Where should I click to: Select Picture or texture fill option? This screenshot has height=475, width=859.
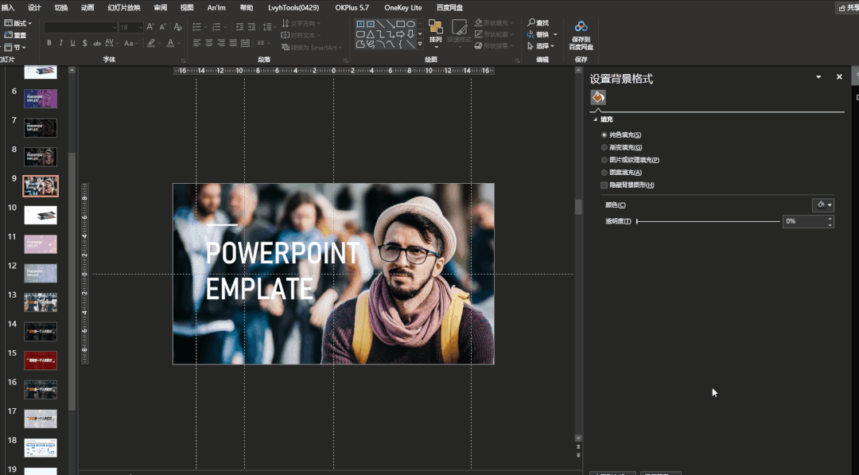pyautogui.click(x=630, y=160)
